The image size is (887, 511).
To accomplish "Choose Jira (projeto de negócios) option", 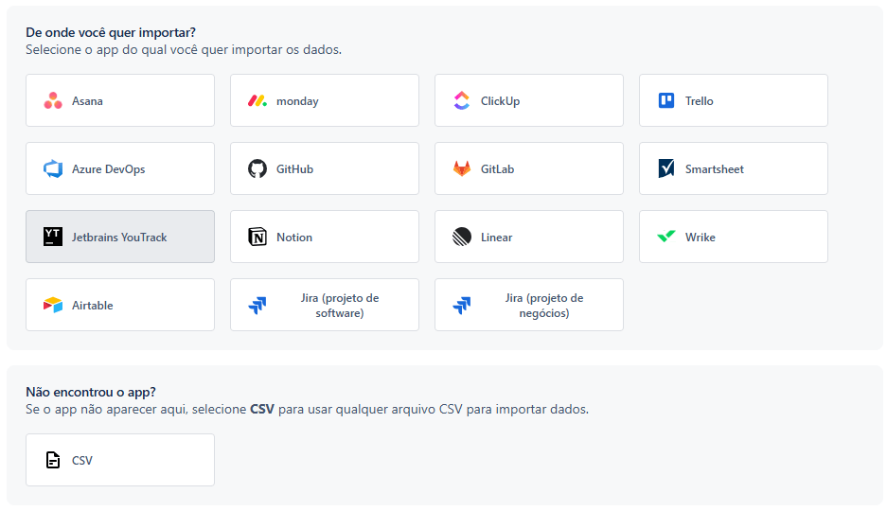I will (529, 305).
